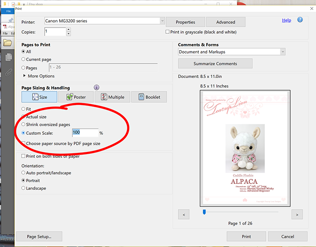The height and width of the screenshot is (247, 316).
Task: Click the page preview slider handle
Action: click(x=204, y=212)
